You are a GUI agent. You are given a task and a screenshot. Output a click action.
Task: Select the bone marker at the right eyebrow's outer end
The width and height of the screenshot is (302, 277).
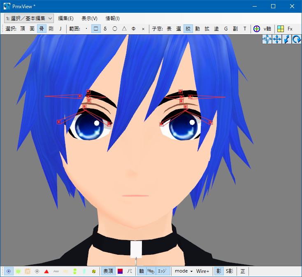pyautogui.click(x=190, y=96)
